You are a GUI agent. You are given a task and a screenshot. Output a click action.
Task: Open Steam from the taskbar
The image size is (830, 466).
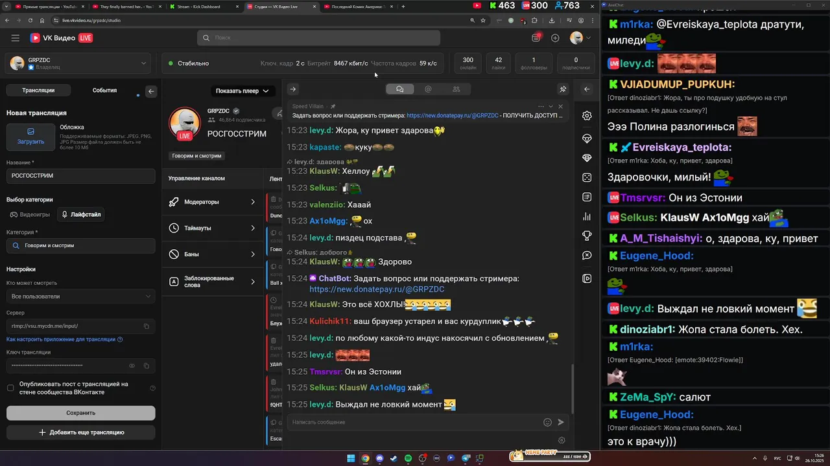[394, 458]
